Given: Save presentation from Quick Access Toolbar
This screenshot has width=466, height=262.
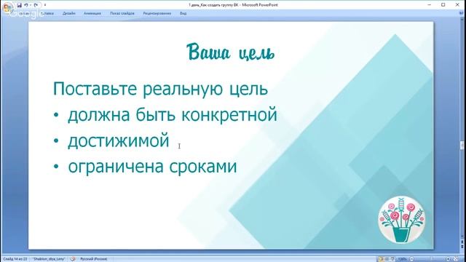Looking at the screenshot, I should 20,5.
